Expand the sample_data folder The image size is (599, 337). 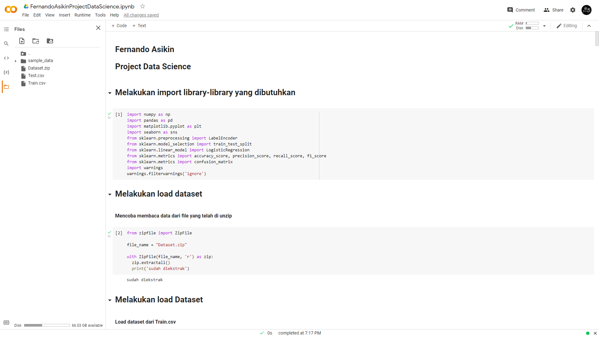[x=16, y=61]
